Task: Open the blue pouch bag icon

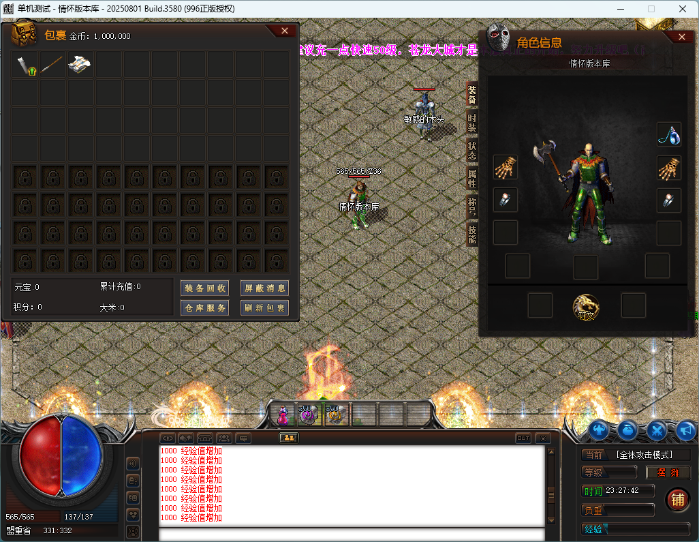Action: [628, 430]
